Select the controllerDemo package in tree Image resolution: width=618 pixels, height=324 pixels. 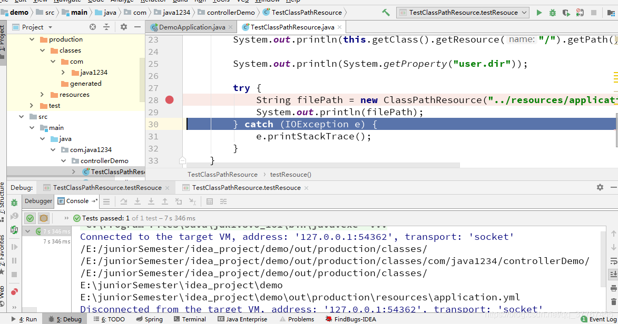pyautogui.click(x=104, y=160)
